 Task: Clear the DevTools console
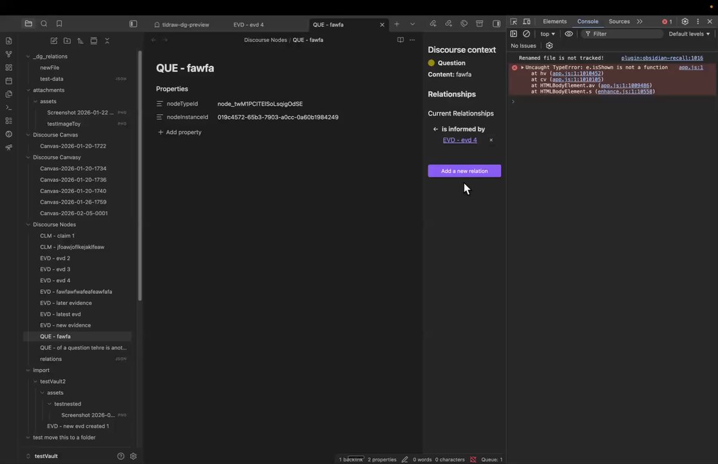527,34
